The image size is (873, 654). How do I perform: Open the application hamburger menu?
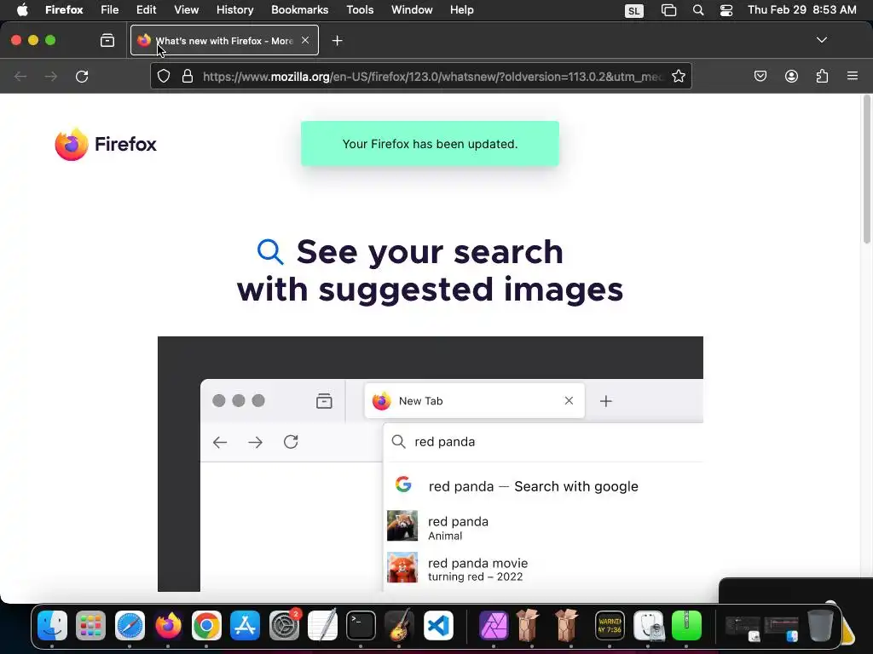pyautogui.click(x=852, y=76)
